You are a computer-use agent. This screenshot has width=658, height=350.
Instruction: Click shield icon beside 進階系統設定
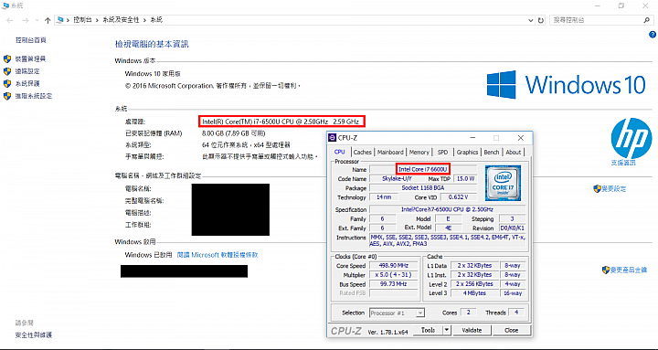pyautogui.click(x=7, y=96)
